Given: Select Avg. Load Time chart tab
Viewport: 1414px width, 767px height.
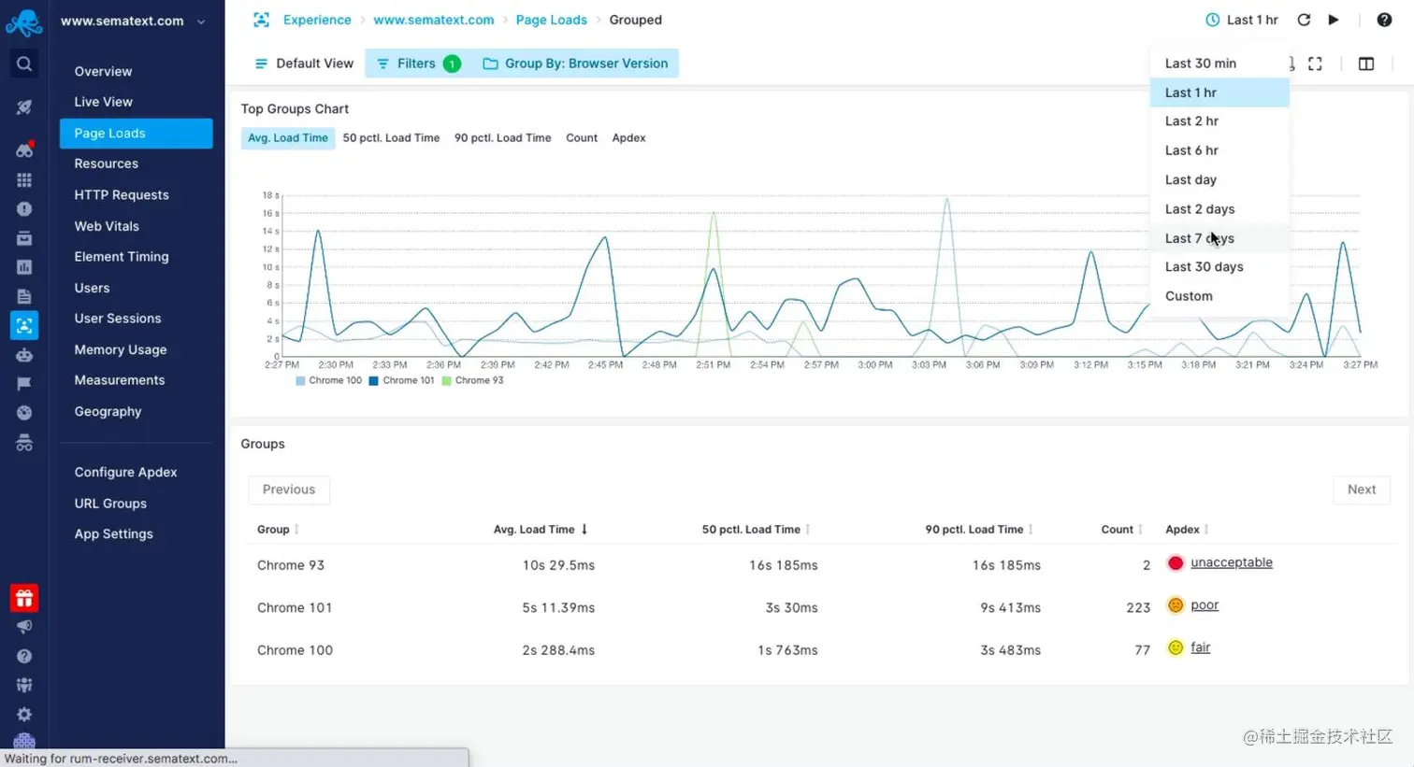Looking at the screenshot, I should click(x=288, y=138).
